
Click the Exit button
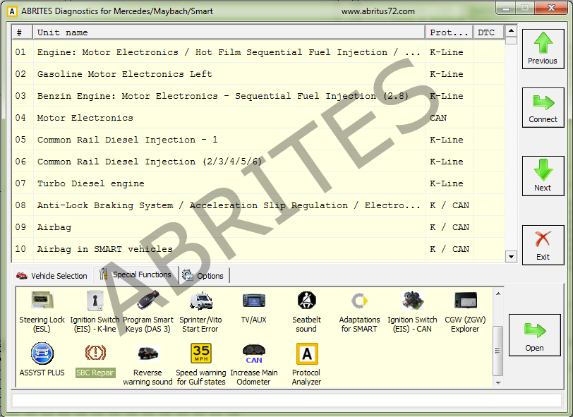point(543,245)
